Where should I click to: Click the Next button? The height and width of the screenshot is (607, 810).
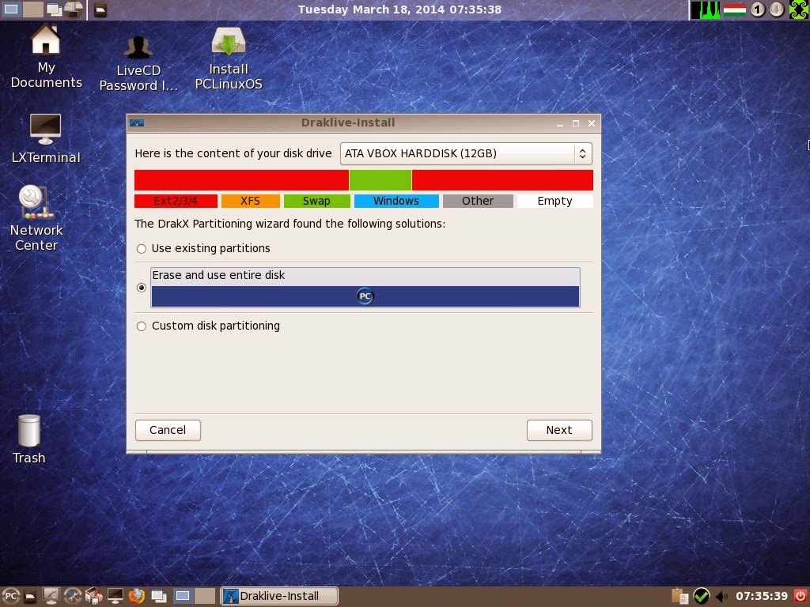(559, 430)
